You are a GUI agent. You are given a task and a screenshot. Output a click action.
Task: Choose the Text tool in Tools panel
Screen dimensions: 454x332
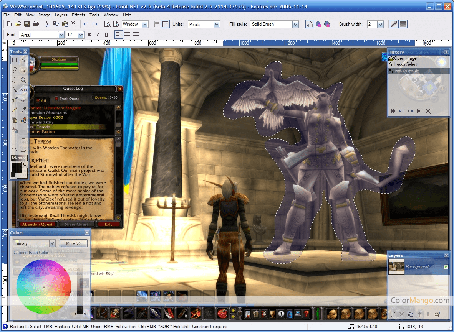24,90
